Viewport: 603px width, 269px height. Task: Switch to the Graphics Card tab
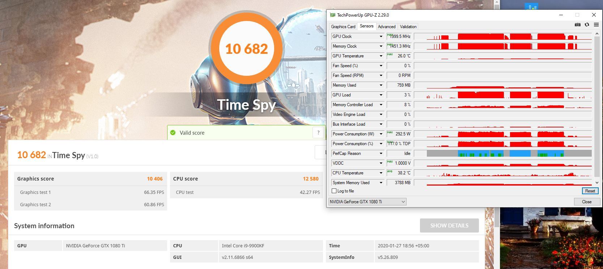pyautogui.click(x=343, y=27)
